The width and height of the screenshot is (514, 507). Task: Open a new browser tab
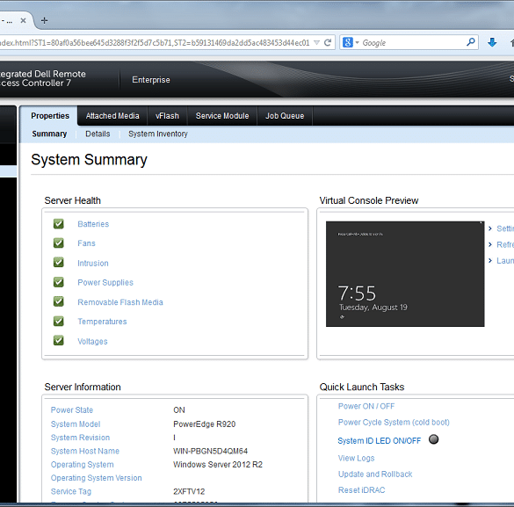click(44, 20)
